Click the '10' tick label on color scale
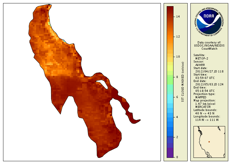Screen dimensions: 231x164 coord(178,57)
